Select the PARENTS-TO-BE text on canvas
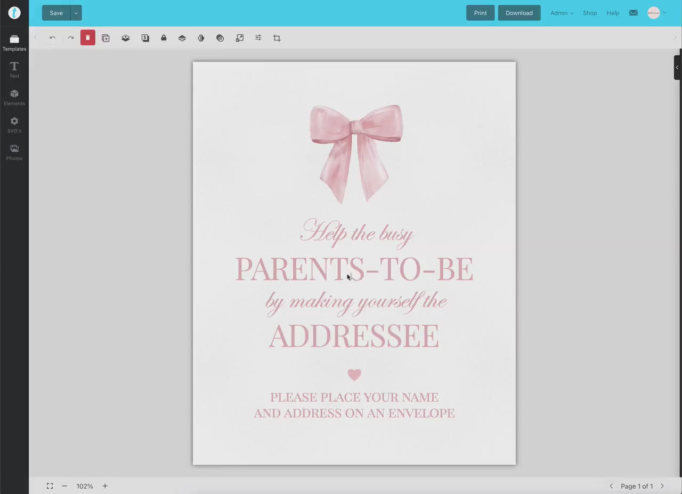Image resolution: width=682 pixels, height=494 pixels. click(x=354, y=269)
